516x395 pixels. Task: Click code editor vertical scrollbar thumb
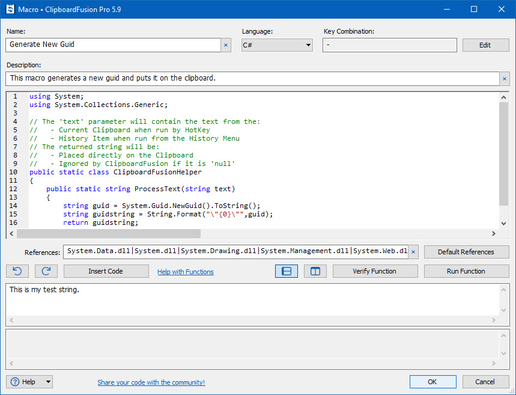tap(503, 153)
